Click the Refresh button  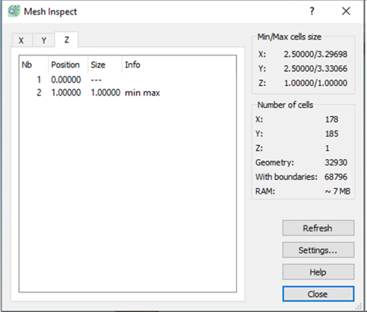(x=318, y=228)
